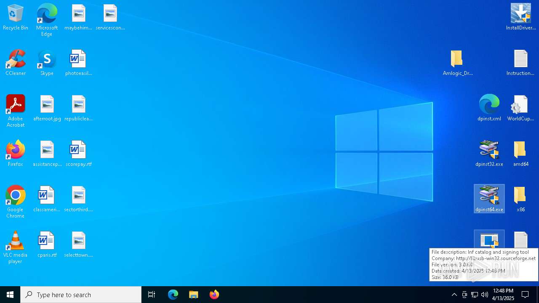Open the taskbar clock and calendar
This screenshot has width=539, height=303.
pos(503,295)
